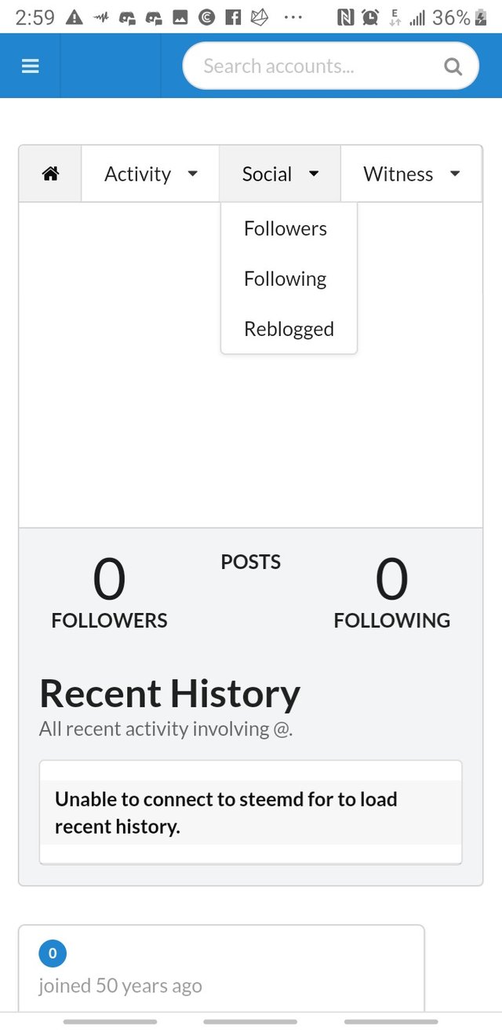The width and height of the screenshot is (502, 1033).
Task: Tap the NFC status icon
Action: coord(345,17)
